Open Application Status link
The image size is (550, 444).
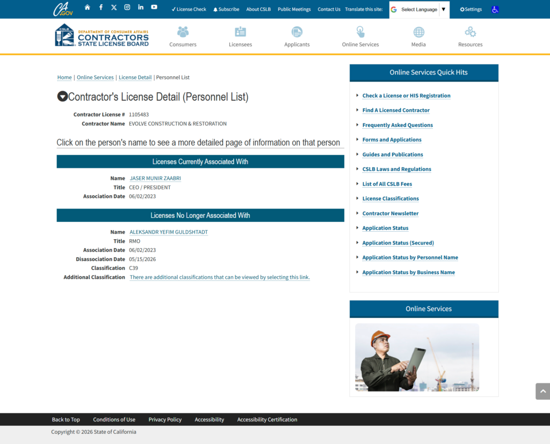[385, 228]
